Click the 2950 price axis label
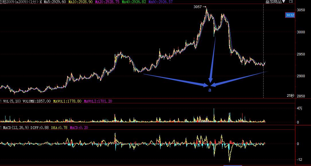 point(301,54)
